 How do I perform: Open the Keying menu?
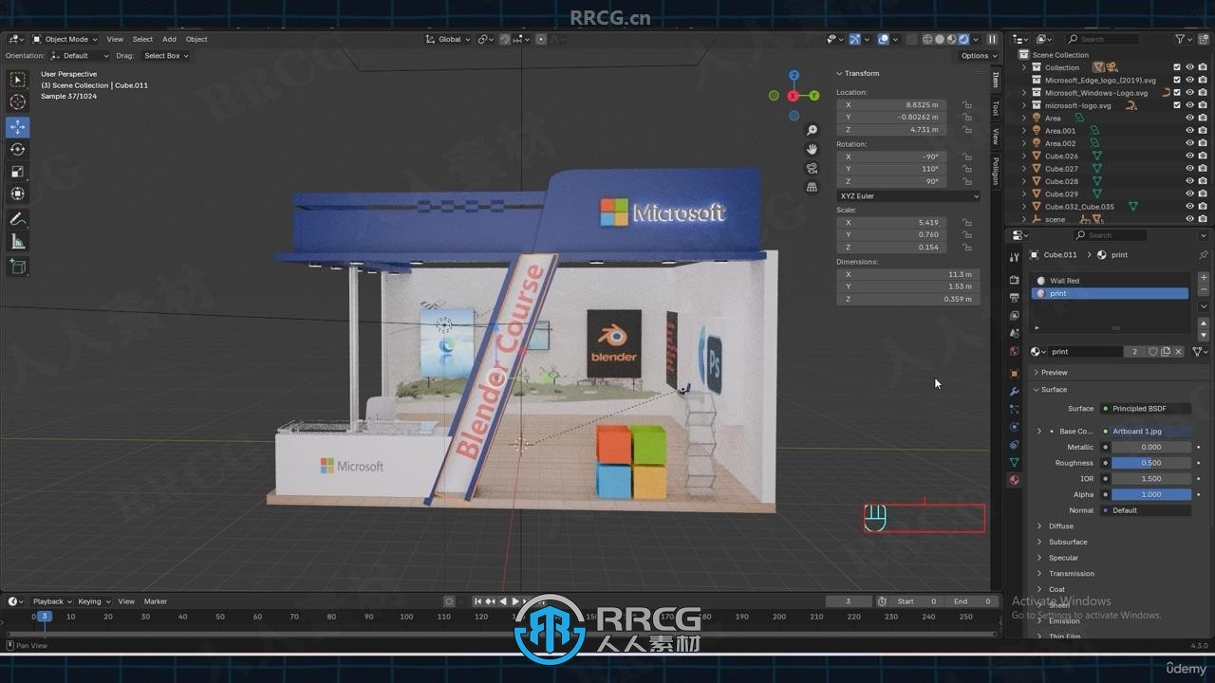coord(93,601)
